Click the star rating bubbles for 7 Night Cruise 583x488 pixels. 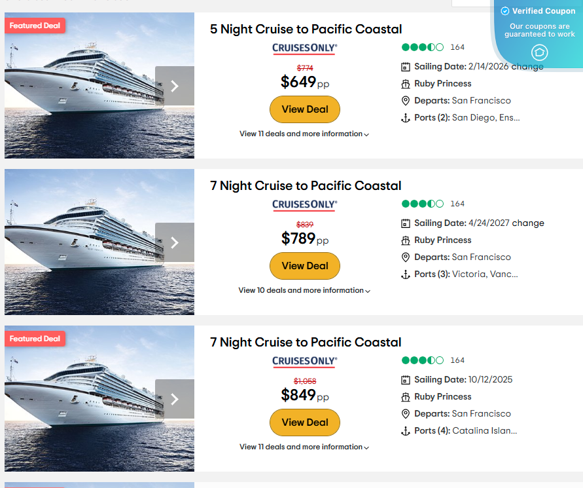pyautogui.click(x=423, y=203)
